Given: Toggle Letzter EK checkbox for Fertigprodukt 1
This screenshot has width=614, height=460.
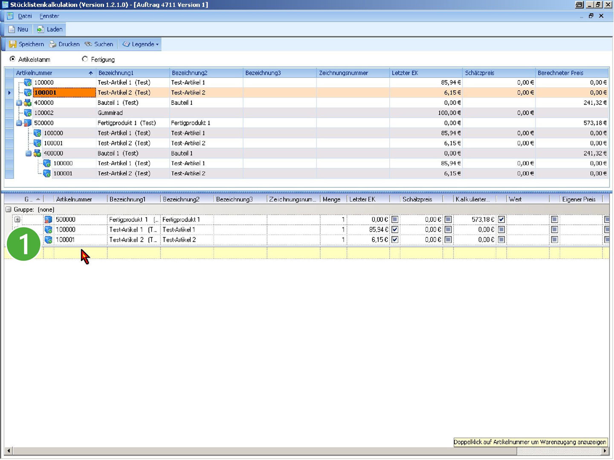Looking at the screenshot, I should 395,220.
